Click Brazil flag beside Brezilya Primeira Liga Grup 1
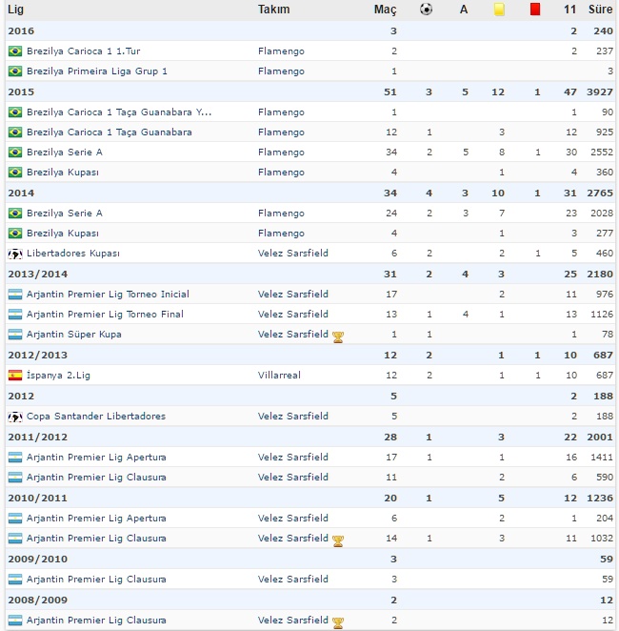Screen dimensions: 619x631 click(15, 71)
